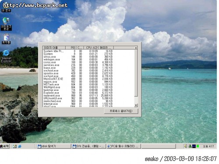Image resolution: width=219 pixels, height=164 pixels.
Task: Select realevent.exe in process list
Action: point(78,95)
